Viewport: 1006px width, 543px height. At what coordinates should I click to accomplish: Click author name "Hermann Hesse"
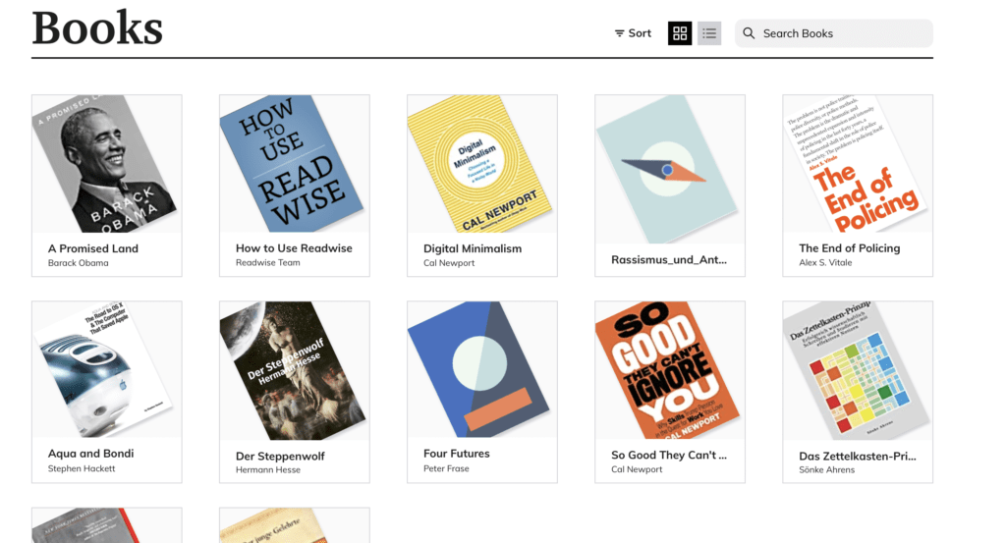pos(267,470)
